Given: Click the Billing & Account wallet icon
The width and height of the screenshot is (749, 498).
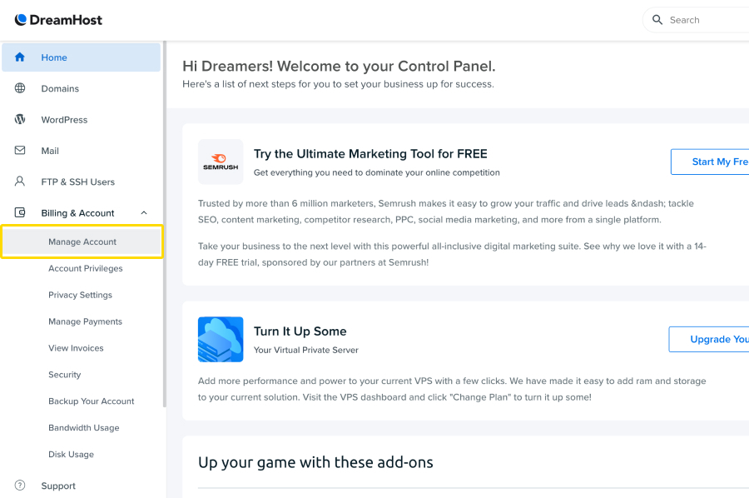Looking at the screenshot, I should click(x=20, y=213).
